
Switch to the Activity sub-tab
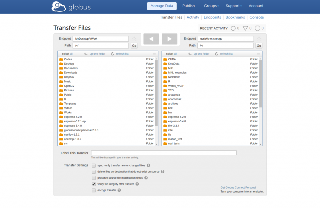(x=193, y=17)
